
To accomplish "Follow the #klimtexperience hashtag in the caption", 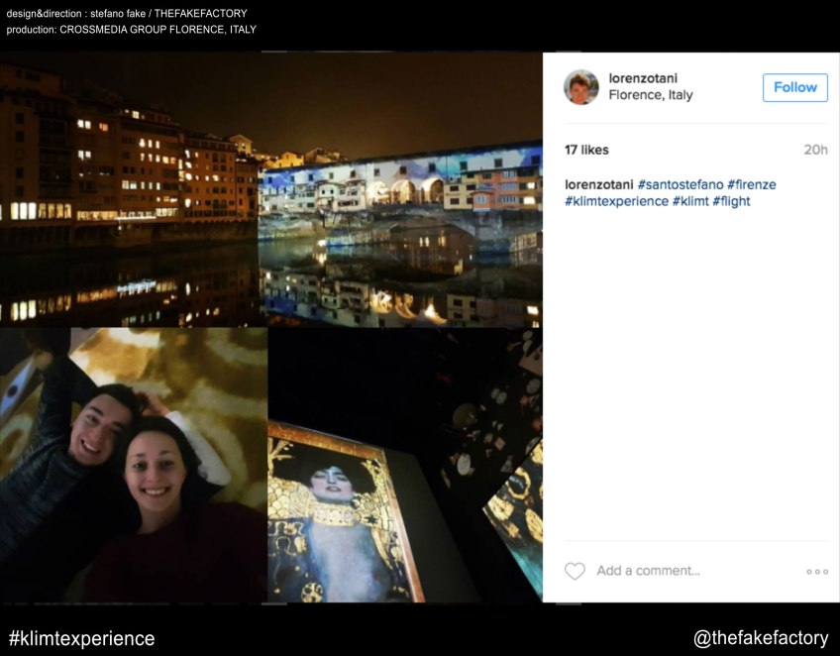I will pos(616,201).
